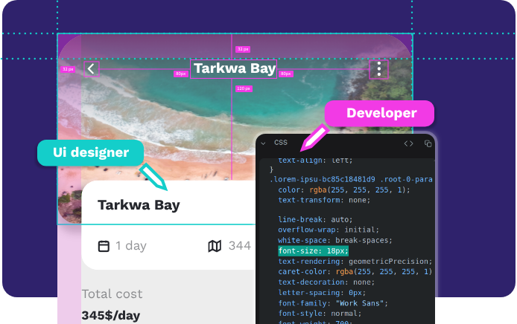Select the Tarkwa Bay header title
This screenshot has width=517, height=324.
[234, 69]
